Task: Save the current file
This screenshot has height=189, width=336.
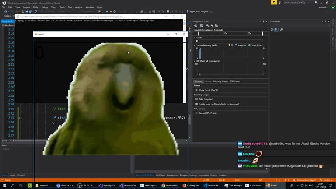Action: pyautogui.click(x=27, y=11)
